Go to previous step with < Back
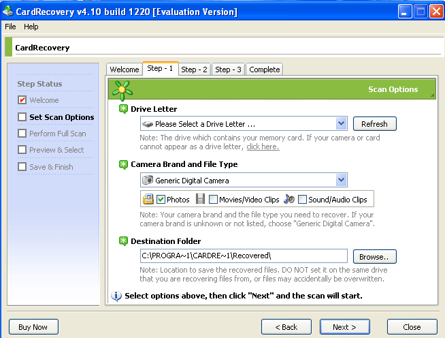This screenshot has height=338, width=445. (x=286, y=327)
